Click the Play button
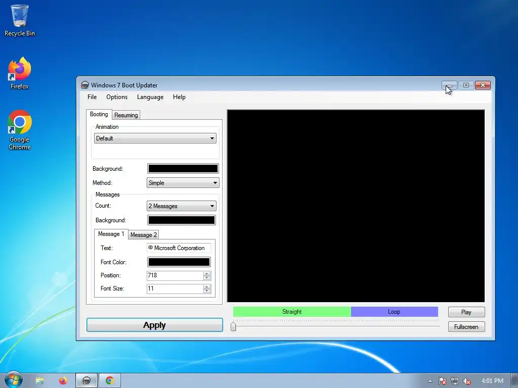This screenshot has width=518, height=388. pos(466,312)
